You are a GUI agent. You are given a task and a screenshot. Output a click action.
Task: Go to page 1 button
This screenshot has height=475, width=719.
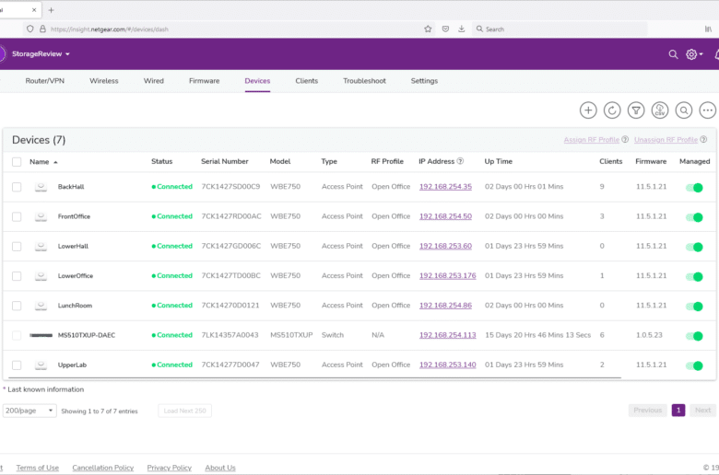(678, 410)
